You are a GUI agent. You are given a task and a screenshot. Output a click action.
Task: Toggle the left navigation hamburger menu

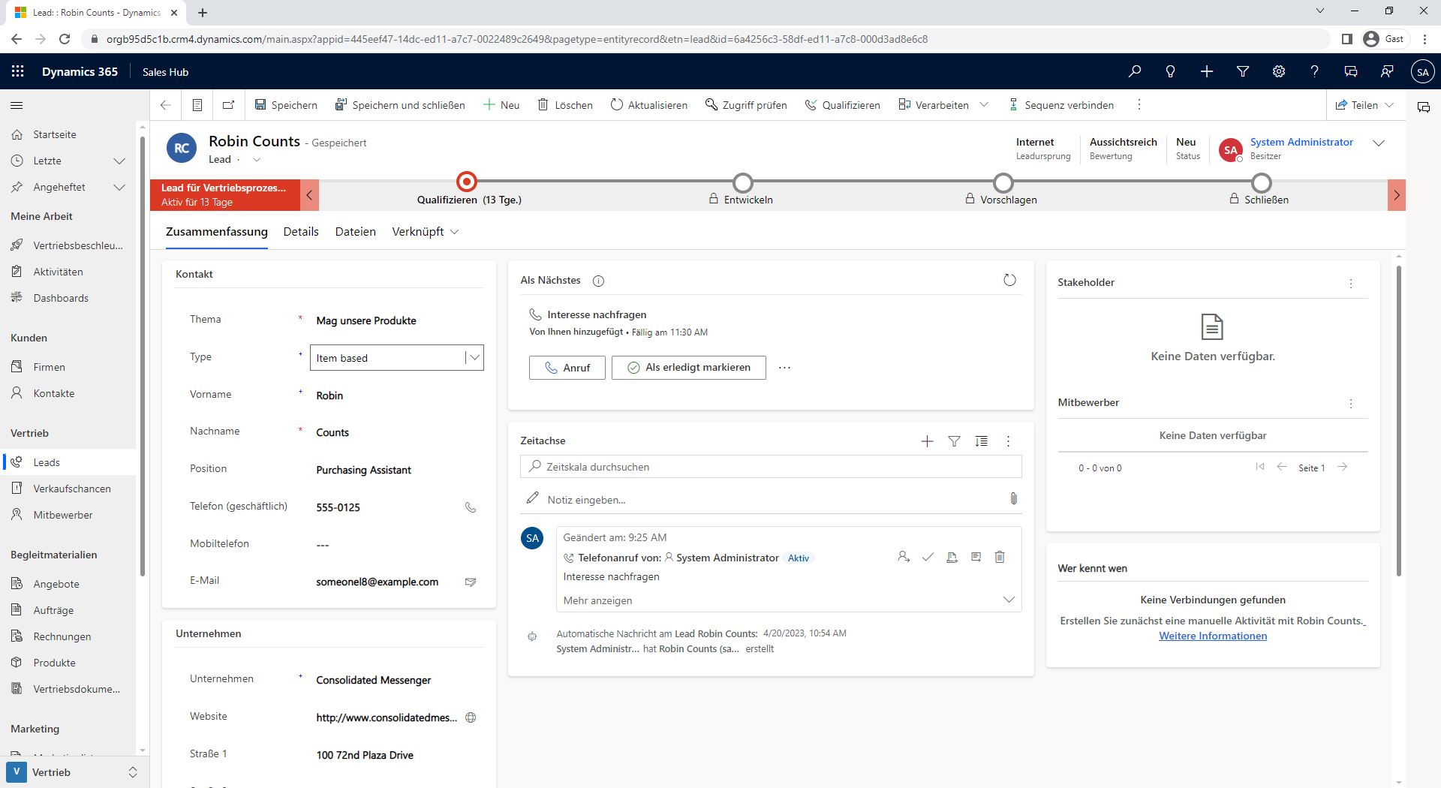tap(17, 105)
